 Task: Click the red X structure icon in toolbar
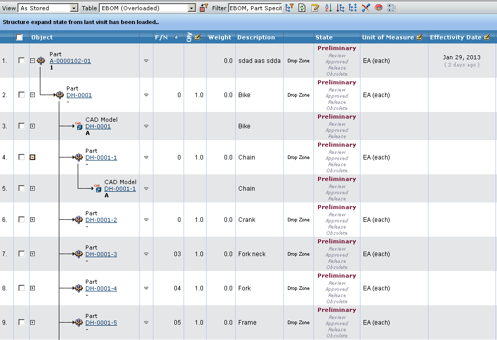click(366, 8)
